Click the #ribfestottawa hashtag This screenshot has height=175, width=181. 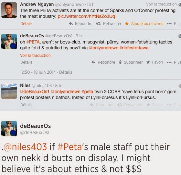[134, 48]
